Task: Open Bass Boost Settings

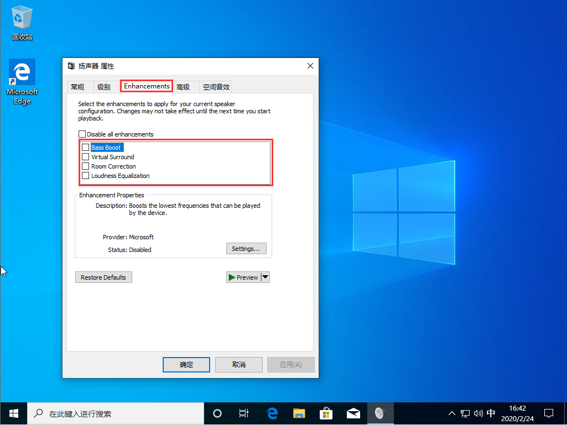Action: coord(246,248)
